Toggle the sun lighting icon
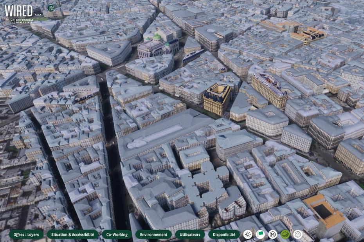Image resolution: width=364 pixels, height=242 pixels. click(x=248, y=235)
